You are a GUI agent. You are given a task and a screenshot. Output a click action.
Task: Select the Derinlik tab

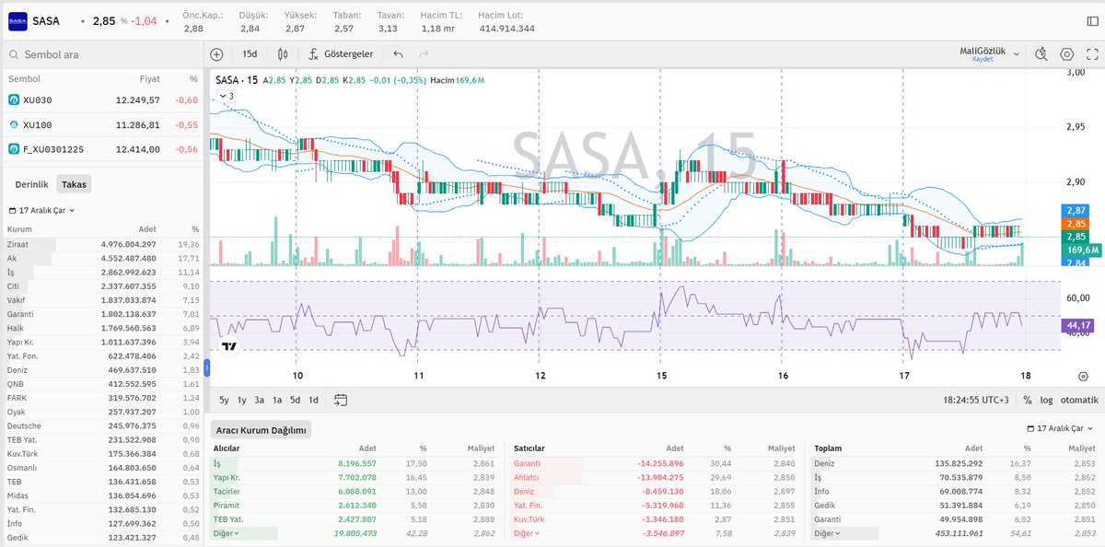pos(33,183)
